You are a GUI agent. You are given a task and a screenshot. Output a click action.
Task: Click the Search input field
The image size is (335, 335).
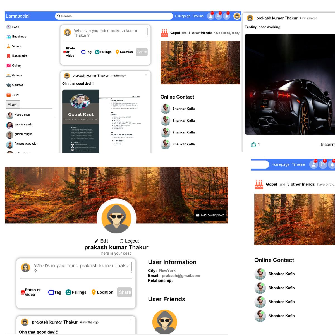pos(114,16)
